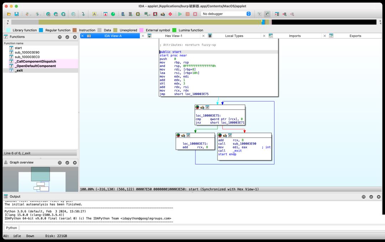The image size is (385, 242).
Task: Select sub_100003EC0 in the Functions list
Action: pyautogui.click(x=41, y=57)
